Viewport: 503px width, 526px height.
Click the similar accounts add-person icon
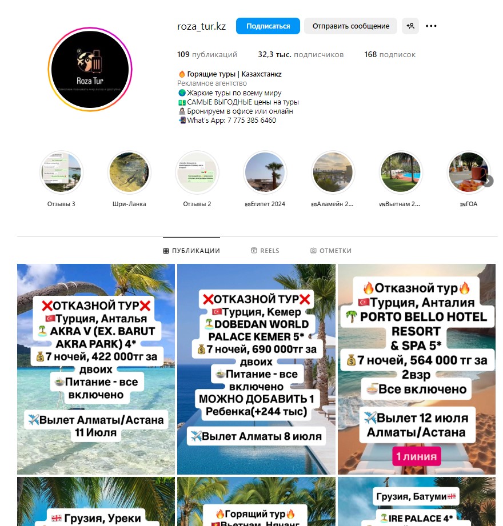(x=410, y=26)
